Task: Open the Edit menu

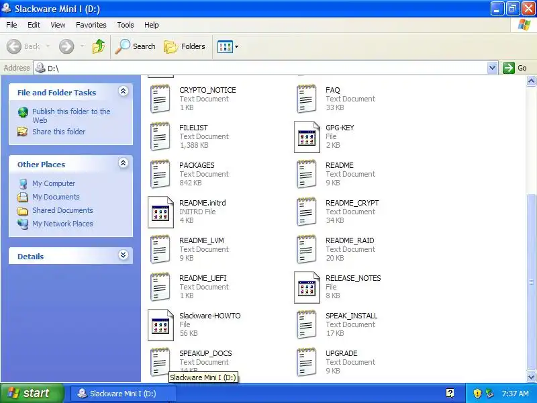Action: coord(34,25)
